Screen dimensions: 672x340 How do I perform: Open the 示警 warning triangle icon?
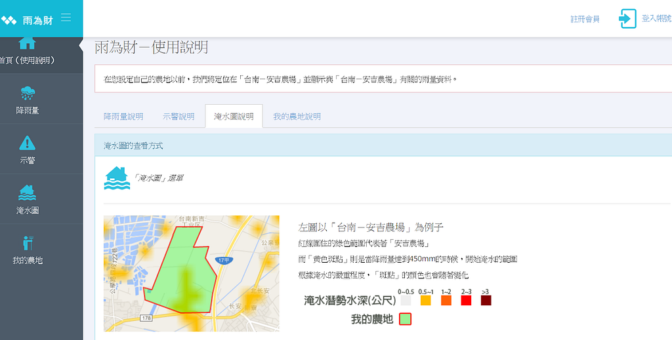28,143
